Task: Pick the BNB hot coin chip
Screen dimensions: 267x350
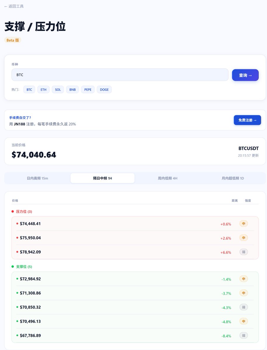Action: pos(72,90)
